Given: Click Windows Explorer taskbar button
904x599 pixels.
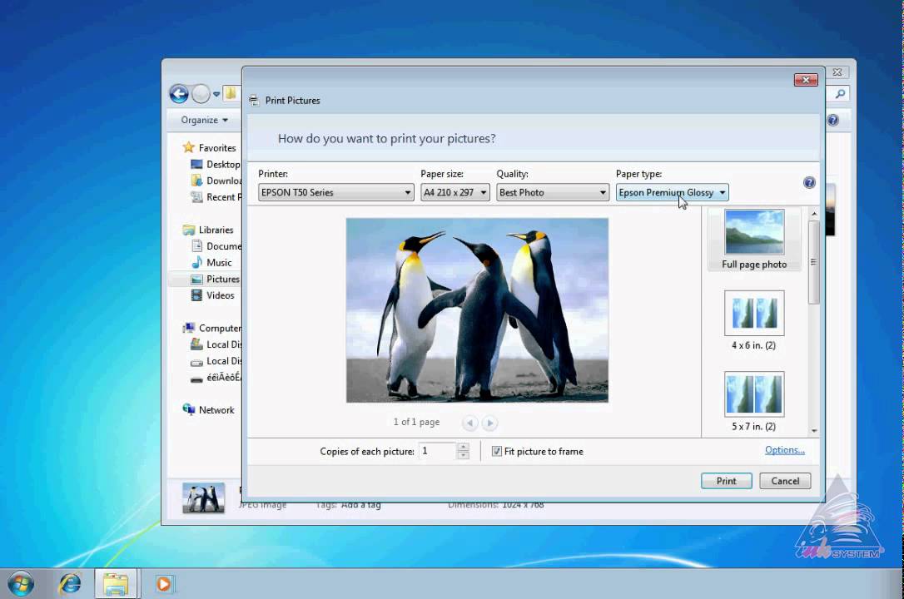Looking at the screenshot, I should click(116, 584).
